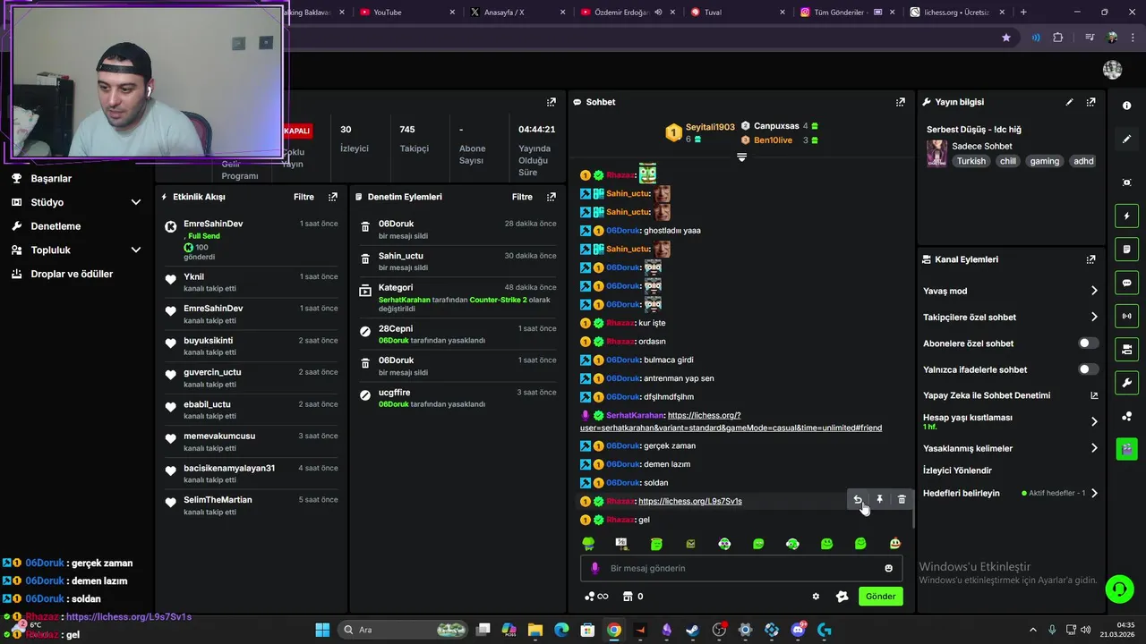Click the taskbar Ara search box
The height and width of the screenshot is (644, 1146).
[404, 630]
